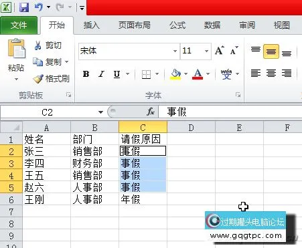Center text horizontally
The width and height of the screenshot is (302, 248).
pos(271,73)
